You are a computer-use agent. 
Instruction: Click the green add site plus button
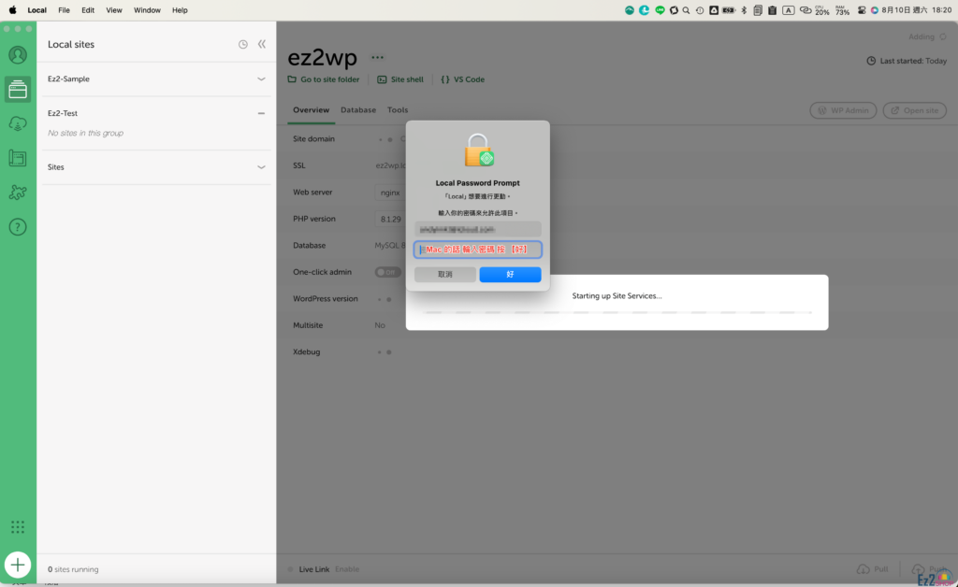point(18,565)
